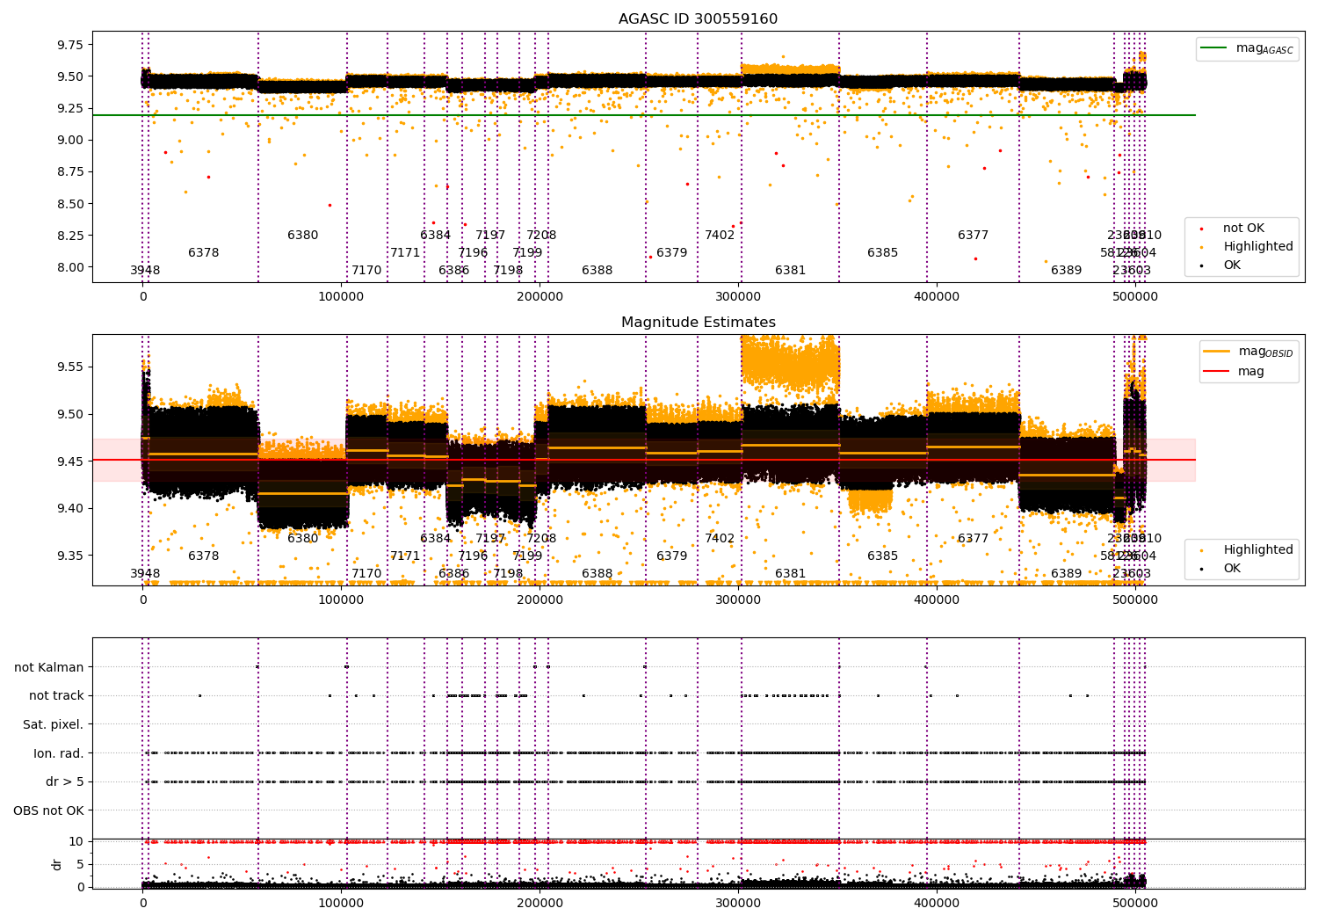The height and width of the screenshot is (923, 1318).
Task: Click the 5 tick on the dr axis
Action: point(80,864)
